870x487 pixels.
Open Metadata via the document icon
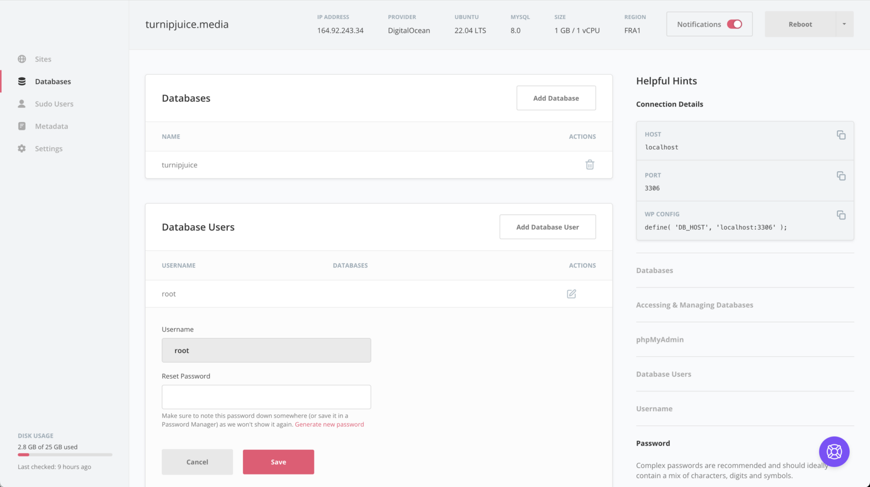[22, 126]
